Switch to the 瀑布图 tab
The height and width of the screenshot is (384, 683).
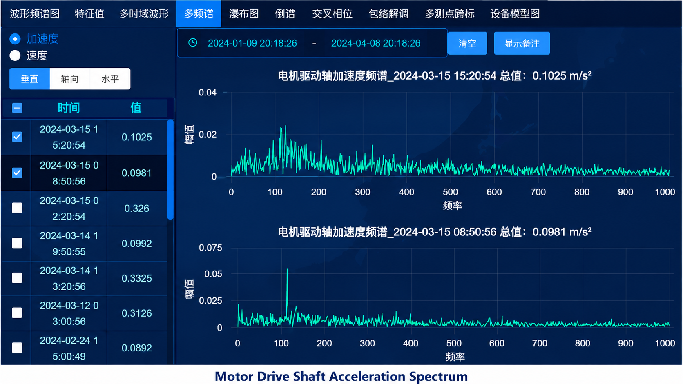pyautogui.click(x=244, y=13)
